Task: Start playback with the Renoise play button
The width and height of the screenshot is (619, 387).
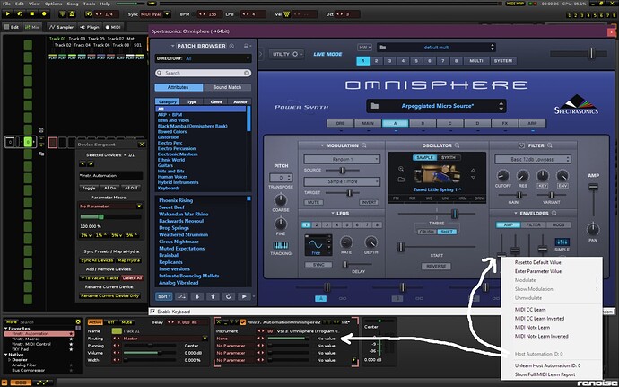Action: (x=7, y=13)
